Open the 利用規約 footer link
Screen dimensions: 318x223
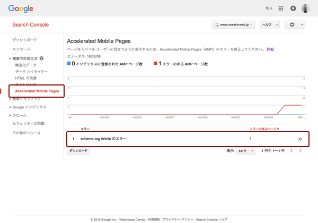[154, 219]
